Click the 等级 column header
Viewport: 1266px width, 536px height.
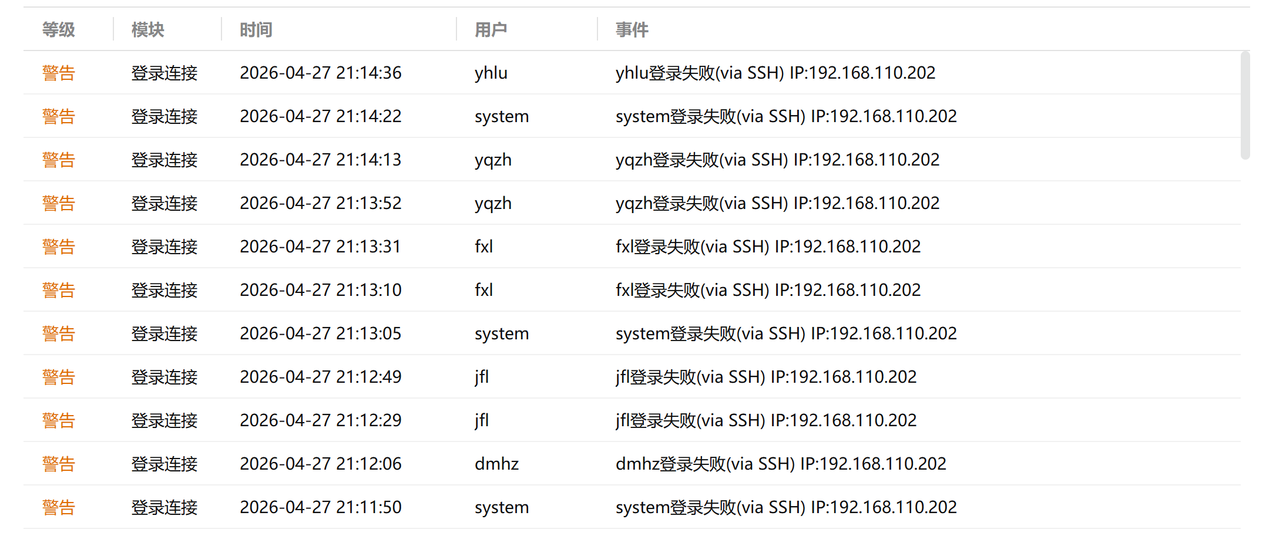[59, 29]
